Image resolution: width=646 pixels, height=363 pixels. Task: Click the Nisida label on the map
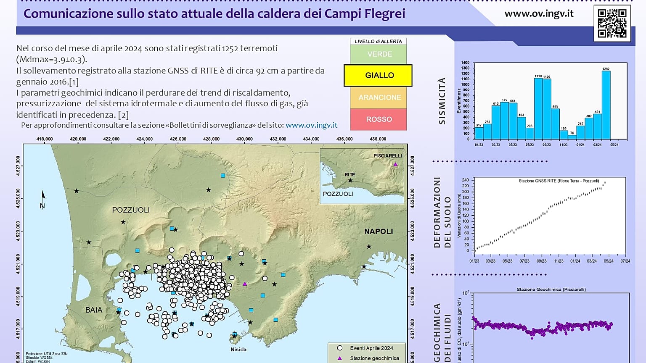(x=238, y=349)
